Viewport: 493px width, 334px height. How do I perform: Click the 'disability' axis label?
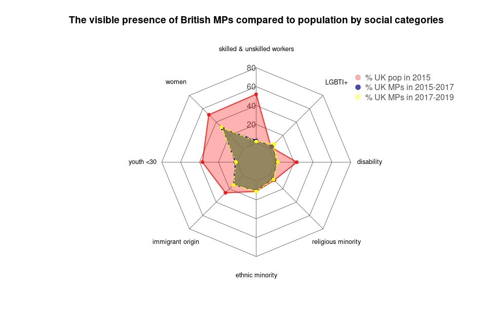369,162
